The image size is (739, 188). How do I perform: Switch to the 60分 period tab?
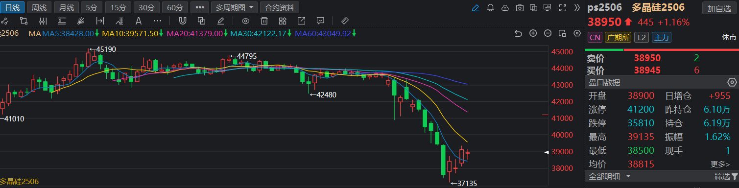coord(175,7)
